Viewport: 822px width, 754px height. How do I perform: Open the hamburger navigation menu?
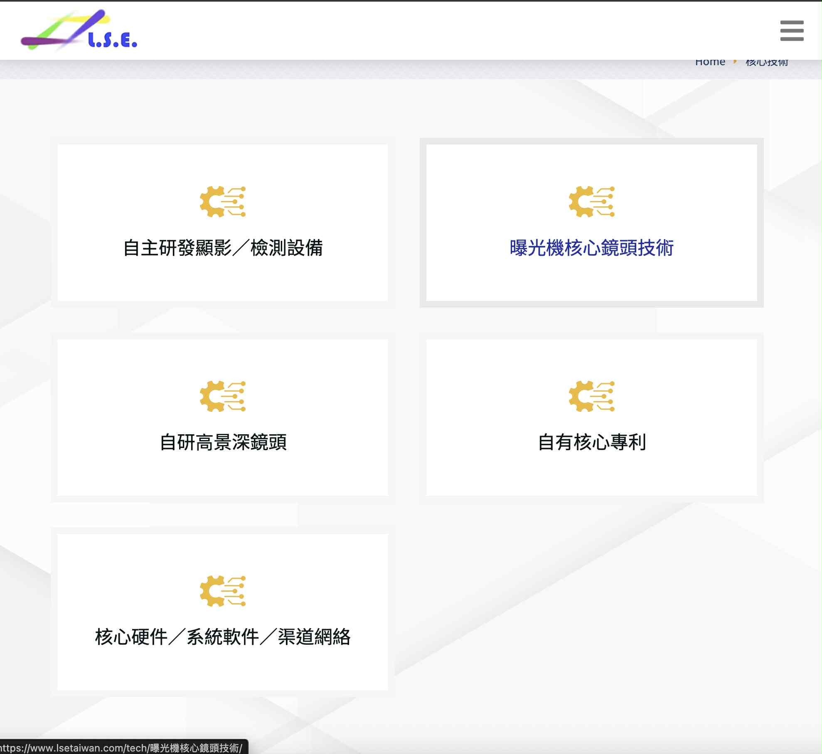pos(792,31)
